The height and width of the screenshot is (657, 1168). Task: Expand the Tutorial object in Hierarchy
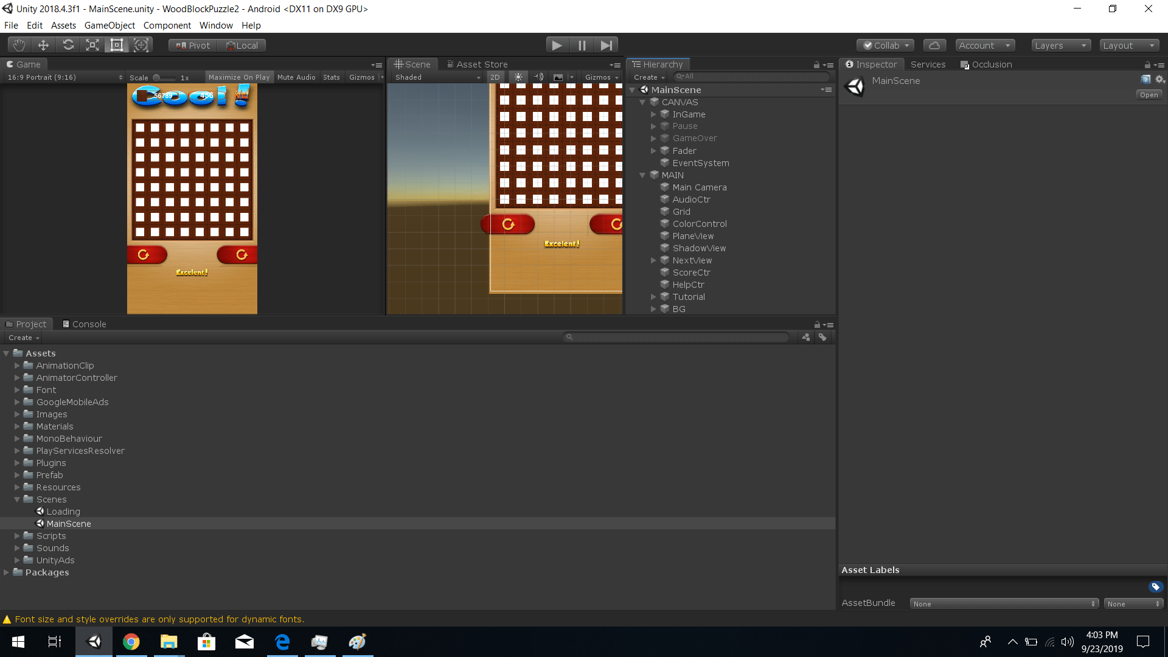point(654,297)
